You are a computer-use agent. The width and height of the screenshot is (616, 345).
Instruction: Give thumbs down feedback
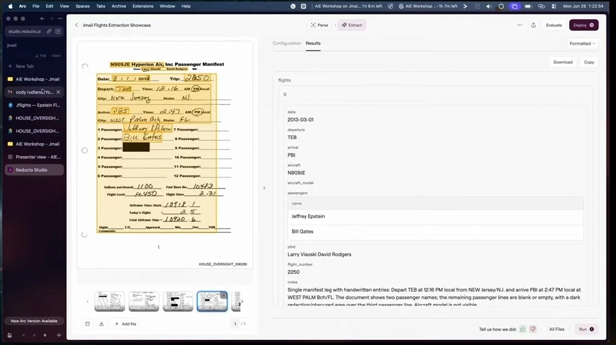pos(533,330)
